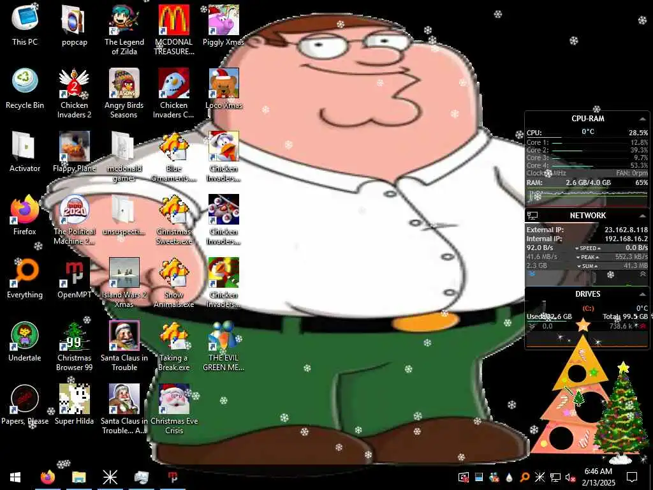Click the monitor icon in NETWORK header

tap(532, 216)
